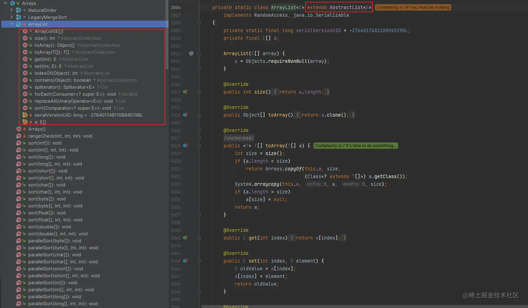Select sort(float[], int, int): void
528x308 pixels.
point(55,220)
